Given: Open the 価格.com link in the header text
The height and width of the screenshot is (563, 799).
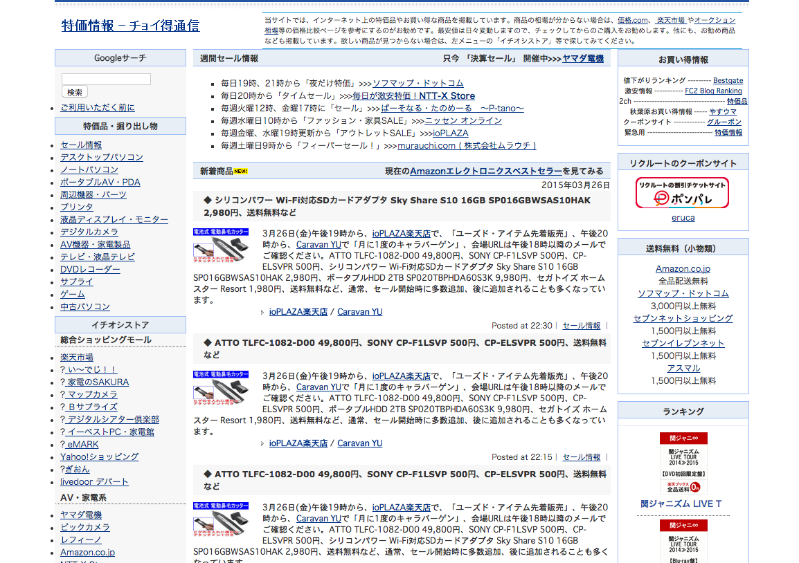Looking at the screenshot, I should (x=633, y=20).
